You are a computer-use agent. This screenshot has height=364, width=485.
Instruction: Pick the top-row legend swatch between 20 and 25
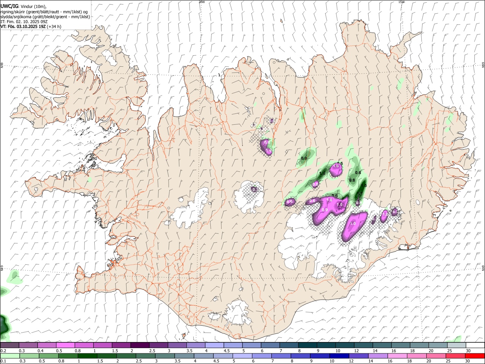tap(438, 345)
